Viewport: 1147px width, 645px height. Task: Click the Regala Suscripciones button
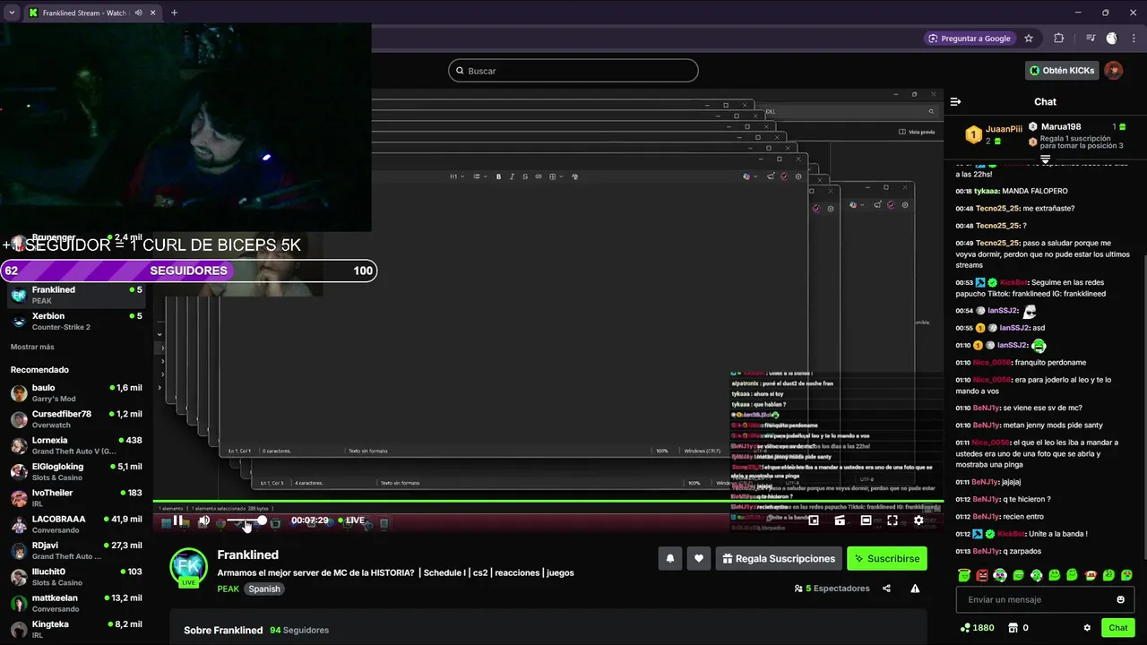(779, 559)
